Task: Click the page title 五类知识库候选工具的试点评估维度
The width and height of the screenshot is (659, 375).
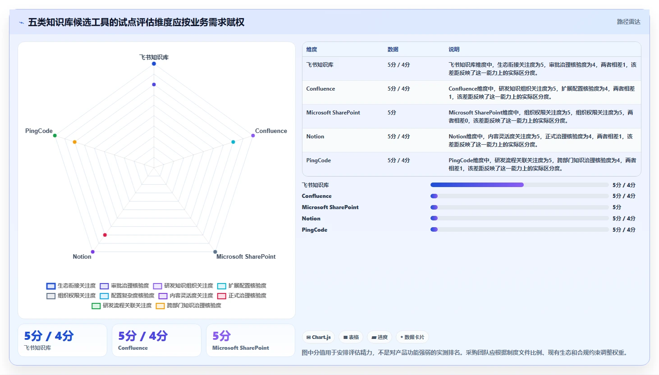Action: (136, 22)
